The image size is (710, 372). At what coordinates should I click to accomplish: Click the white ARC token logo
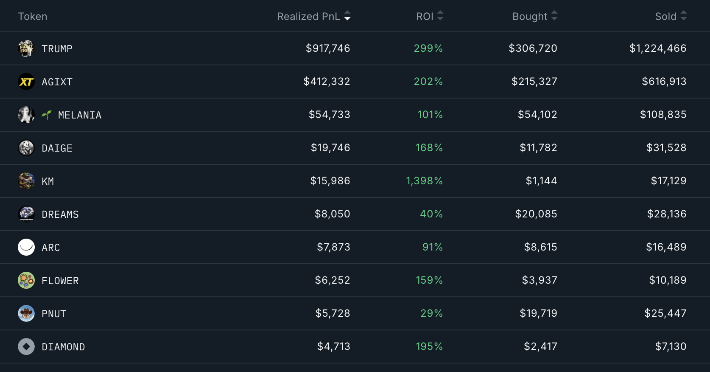click(x=26, y=247)
